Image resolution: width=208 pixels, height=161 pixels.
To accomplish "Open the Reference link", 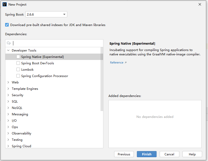I will [x=117, y=63].
